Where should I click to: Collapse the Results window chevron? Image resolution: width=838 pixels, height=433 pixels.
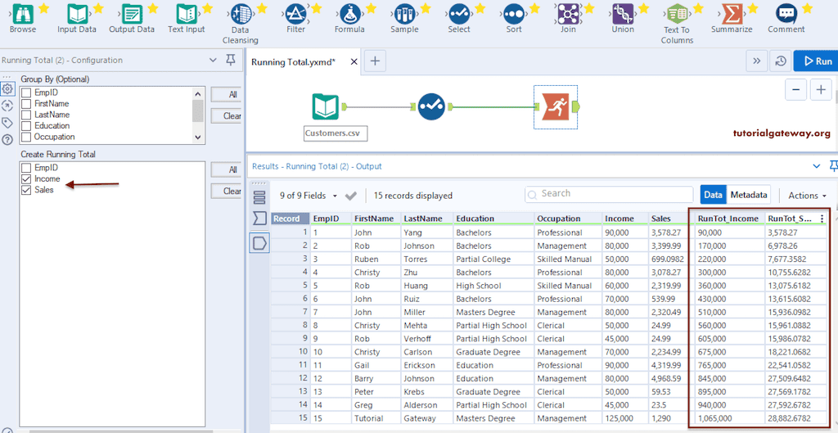(x=816, y=166)
